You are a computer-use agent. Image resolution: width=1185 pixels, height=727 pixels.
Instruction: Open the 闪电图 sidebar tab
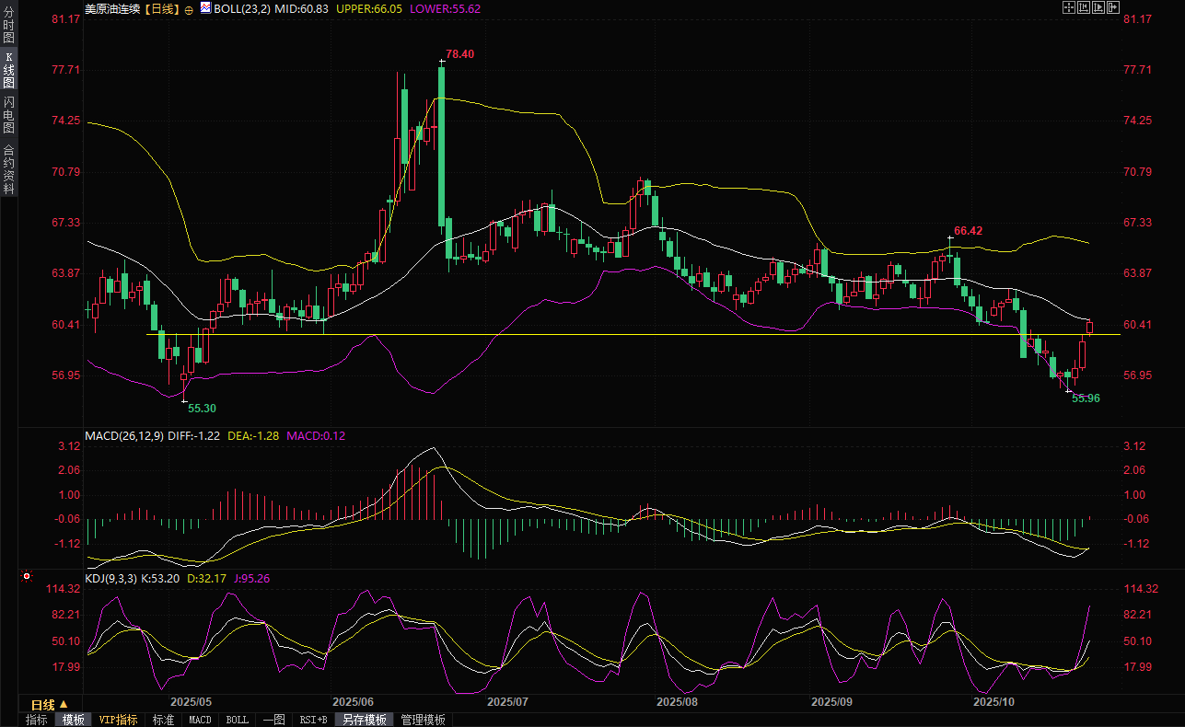pyautogui.click(x=9, y=114)
